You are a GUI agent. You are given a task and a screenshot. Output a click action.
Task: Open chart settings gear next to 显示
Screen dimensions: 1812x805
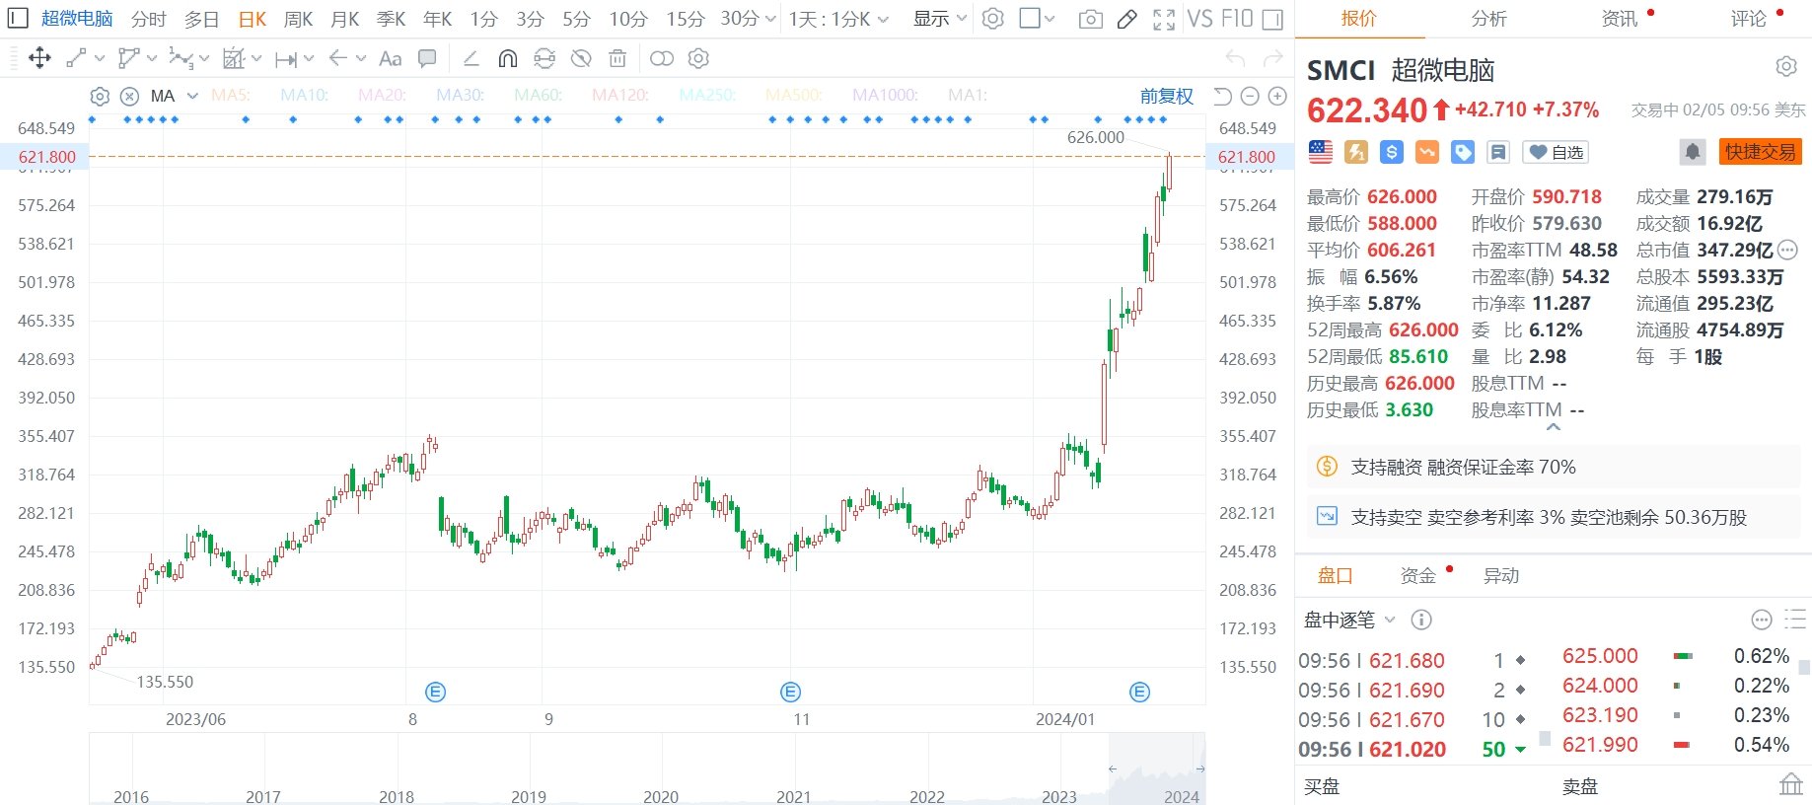pos(993,19)
